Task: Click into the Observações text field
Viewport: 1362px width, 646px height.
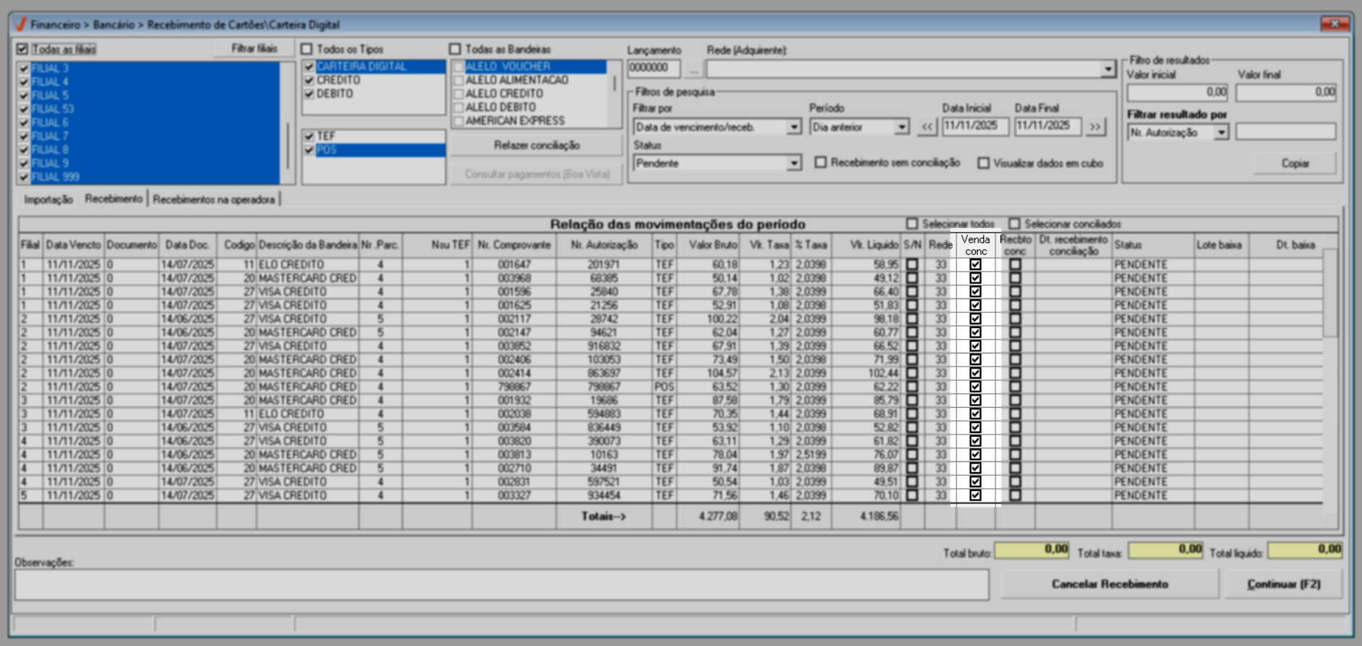Action: tap(501, 584)
